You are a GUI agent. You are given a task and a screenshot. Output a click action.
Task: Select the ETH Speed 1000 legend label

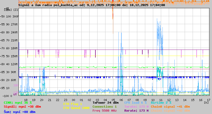click(x=76, y=108)
